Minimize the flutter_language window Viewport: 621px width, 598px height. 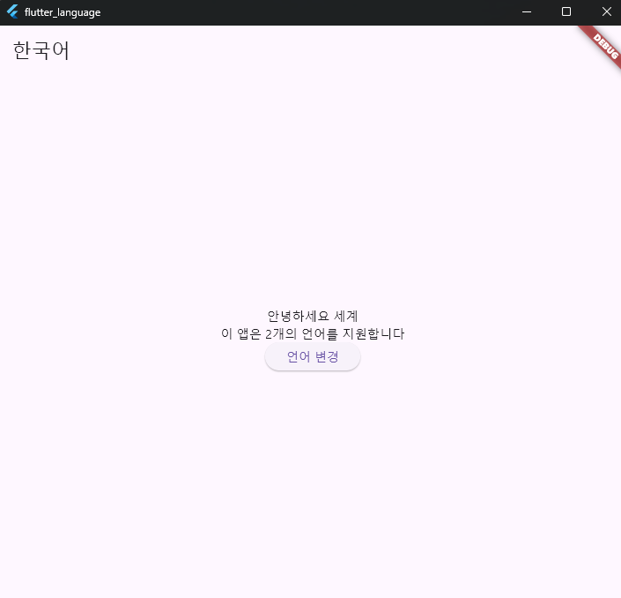point(526,12)
